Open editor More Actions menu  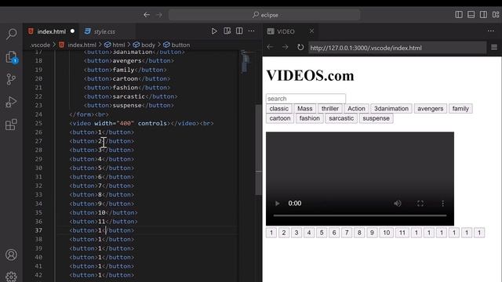[251, 31]
